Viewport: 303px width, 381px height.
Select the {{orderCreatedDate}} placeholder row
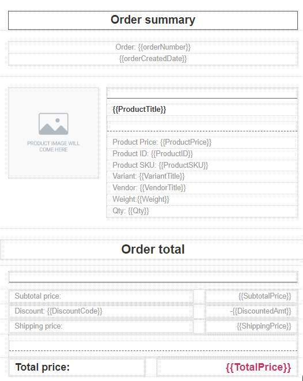point(153,59)
